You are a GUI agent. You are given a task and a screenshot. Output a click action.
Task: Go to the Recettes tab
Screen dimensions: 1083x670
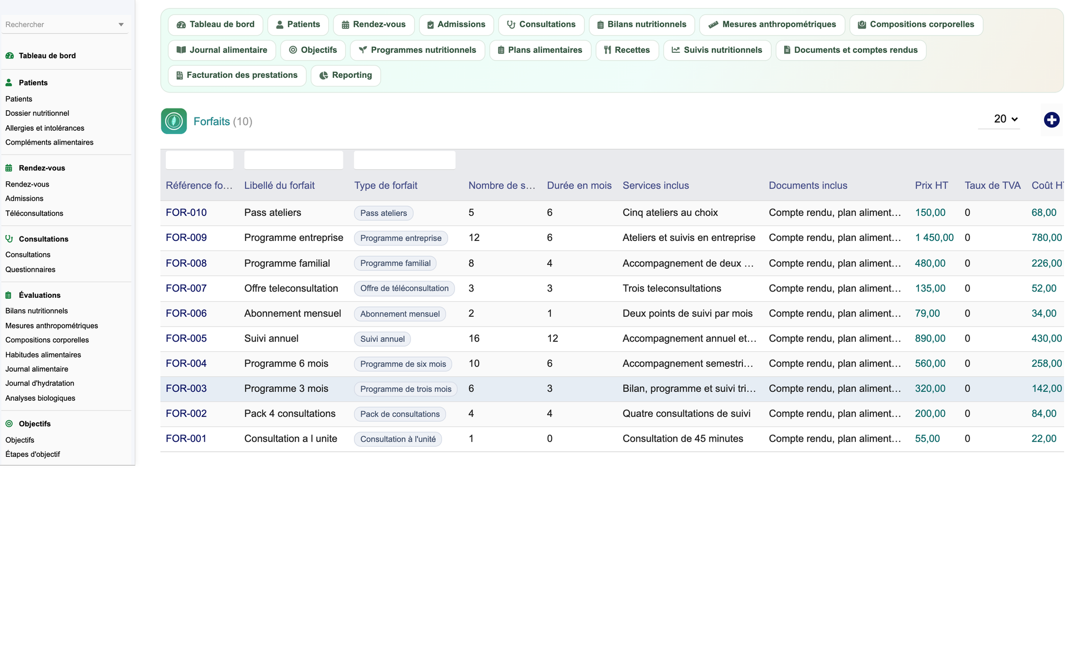tap(627, 50)
